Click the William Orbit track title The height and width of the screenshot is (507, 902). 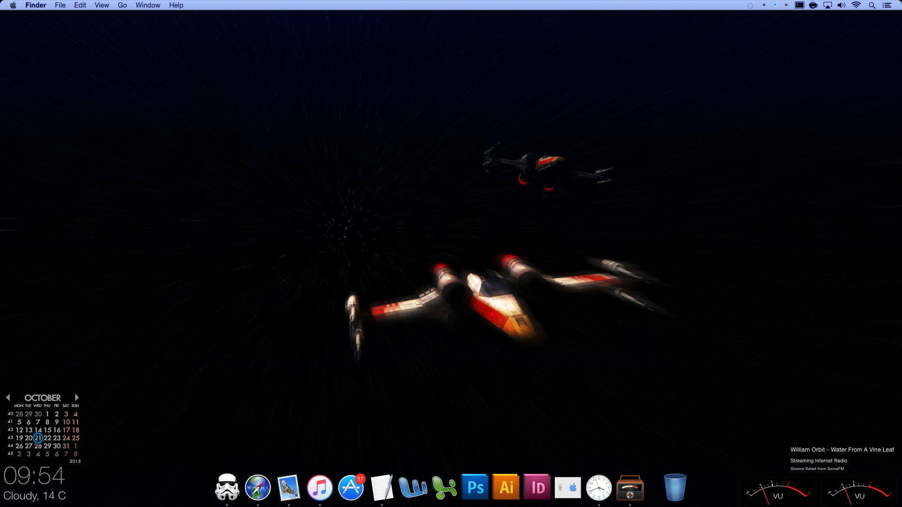pos(842,450)
